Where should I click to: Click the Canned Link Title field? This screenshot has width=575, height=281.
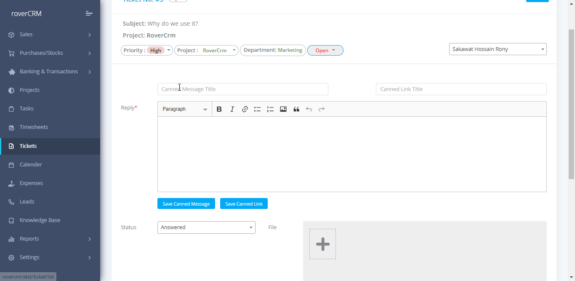pos(461,89)
